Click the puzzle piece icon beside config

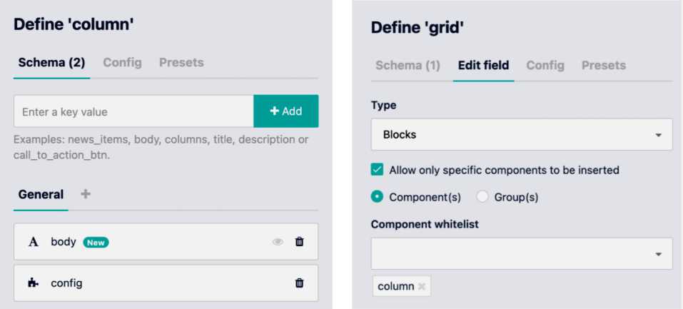tap(33, 283)
